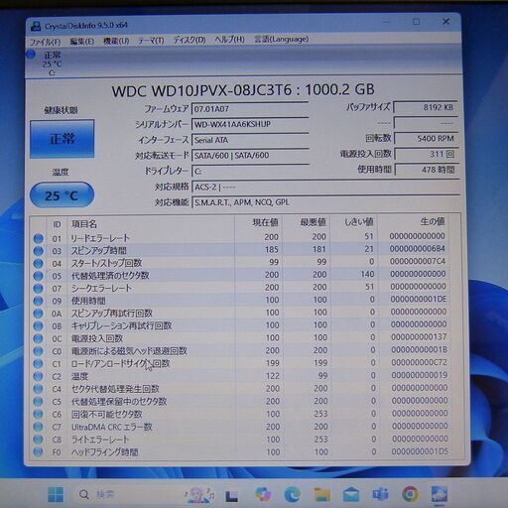Click status icon of row C7 UltraDMA CRC エラー数
The image size is (508, 508).
[39, 427]
